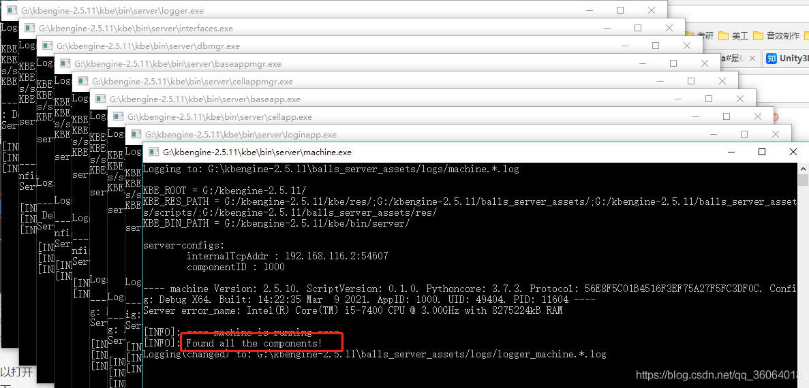Close the baseappmgr.exe window
This screenshot has height=388, width=809.
[705, 63]
